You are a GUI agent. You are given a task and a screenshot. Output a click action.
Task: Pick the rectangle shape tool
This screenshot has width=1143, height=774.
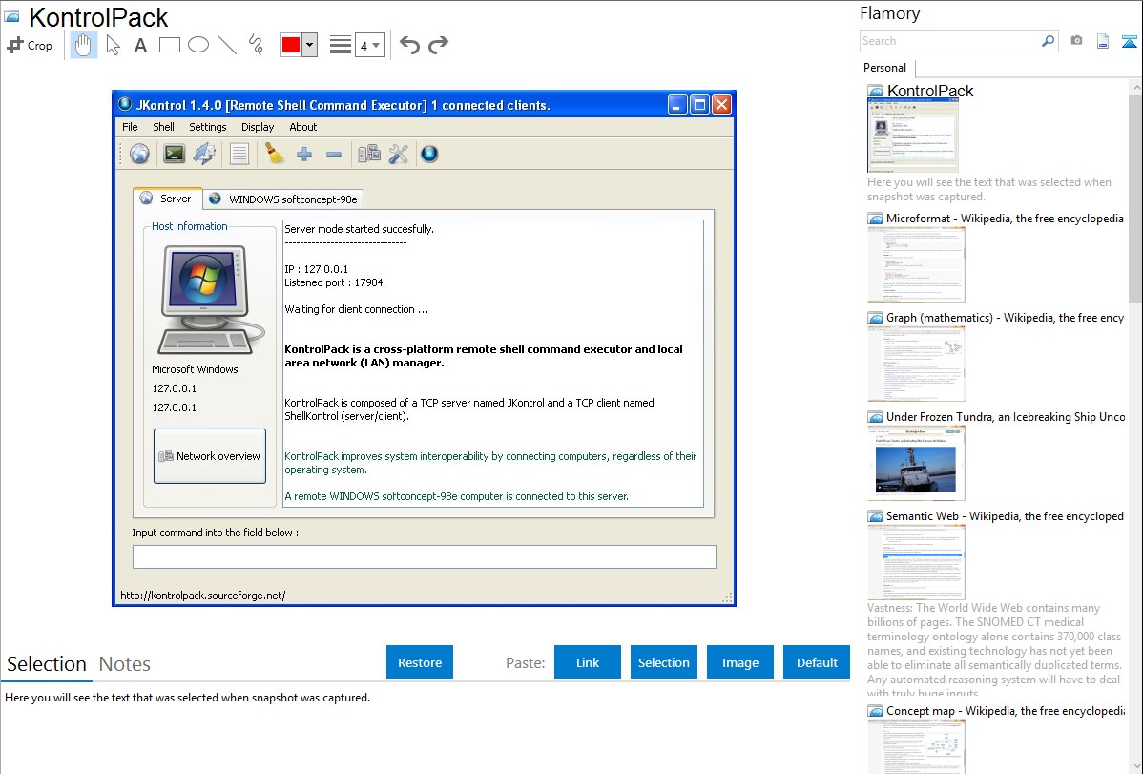(x=170, y=45)
